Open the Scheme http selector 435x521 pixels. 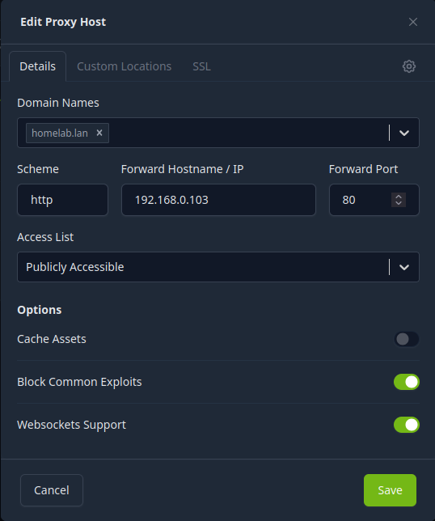click(x=62, y=200)
